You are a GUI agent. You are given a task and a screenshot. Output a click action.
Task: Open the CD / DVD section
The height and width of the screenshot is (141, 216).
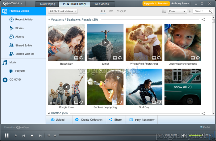click(x=15, y=80)
